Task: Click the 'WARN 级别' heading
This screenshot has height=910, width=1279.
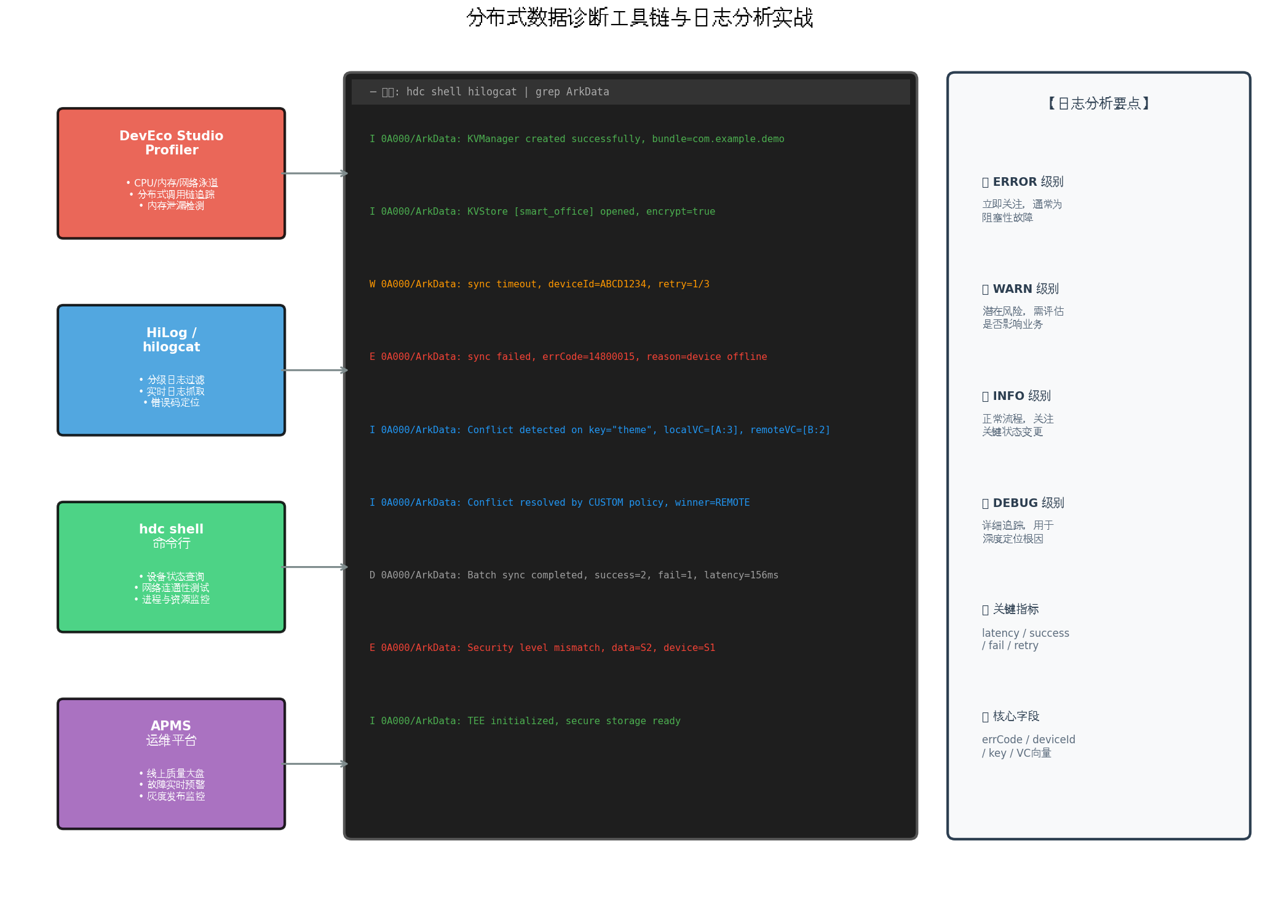Action: [1020, 289]
